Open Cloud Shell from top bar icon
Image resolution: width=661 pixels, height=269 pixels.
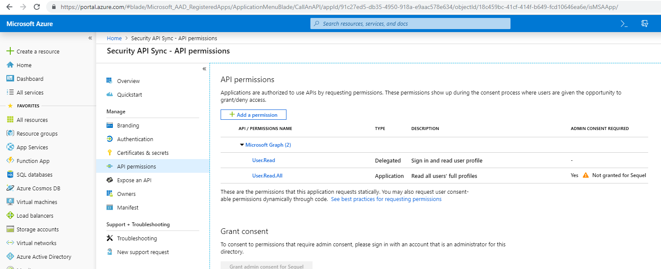(x=624, y=24)
